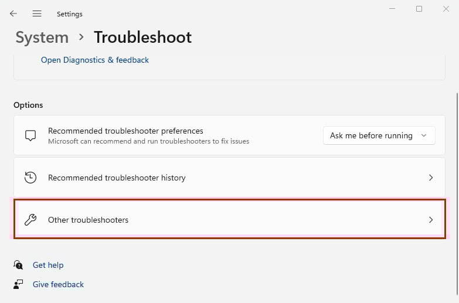
Task: Click the history clock icon
Action: coord(30,178)
